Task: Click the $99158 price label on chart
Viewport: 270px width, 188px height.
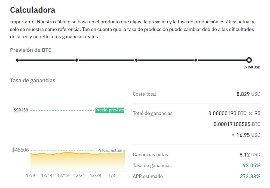Action: click(x=21, y=110)
